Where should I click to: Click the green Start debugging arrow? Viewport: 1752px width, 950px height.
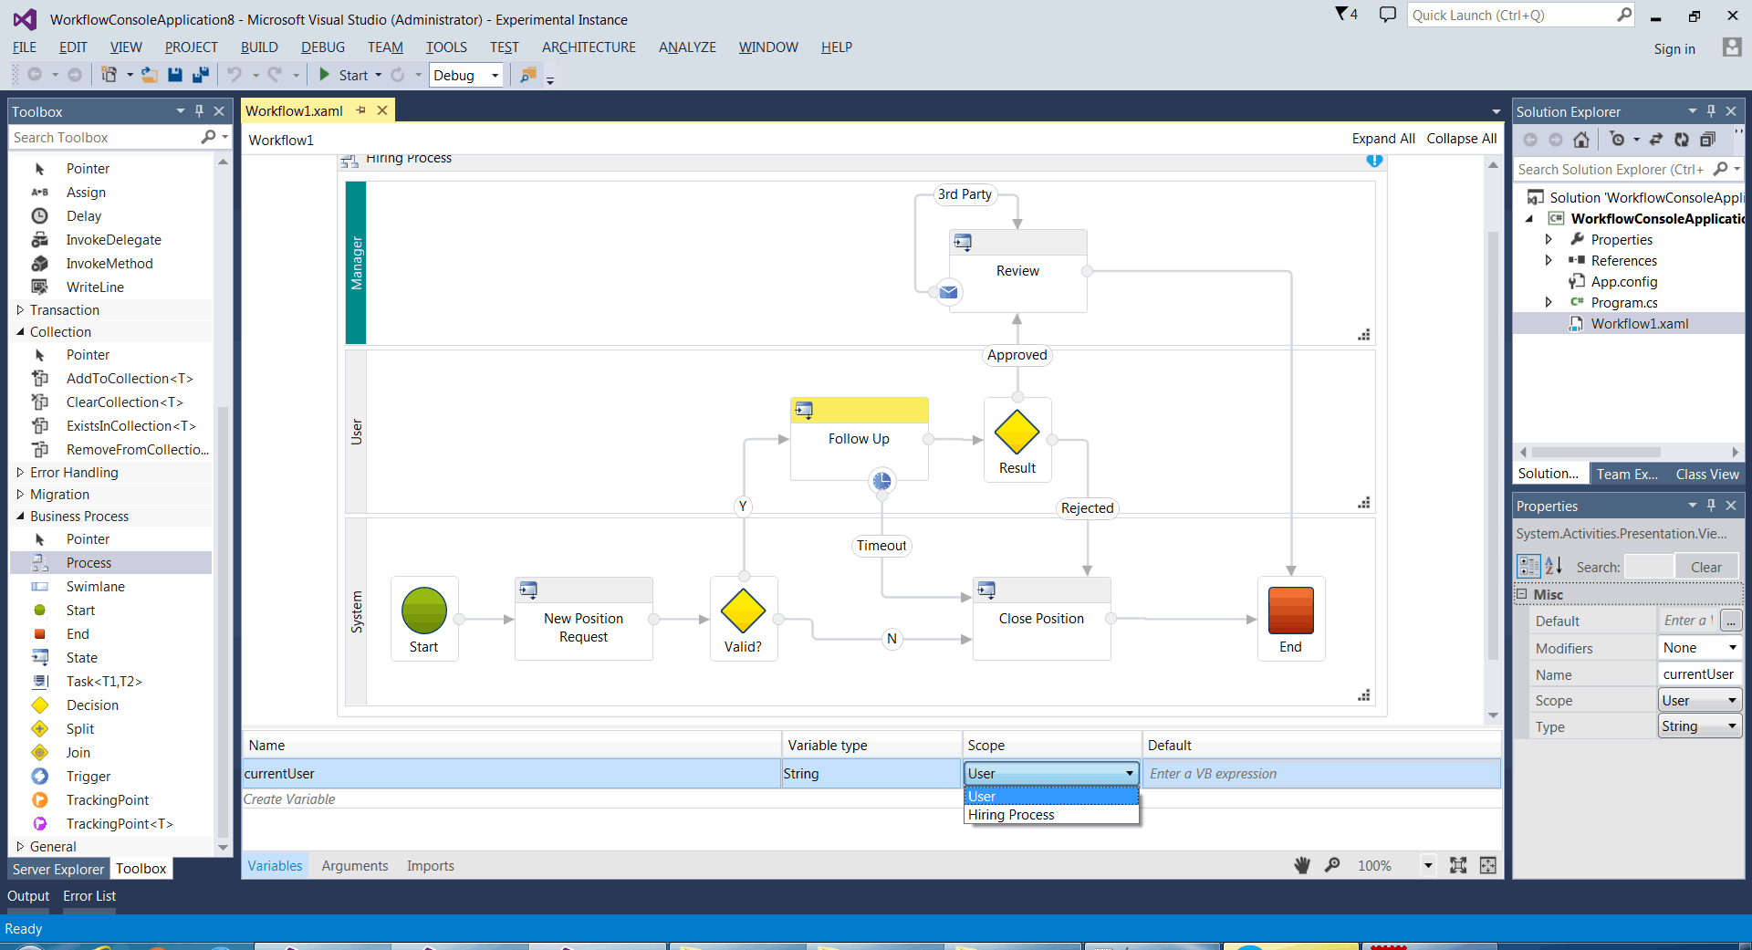(324, 75)
